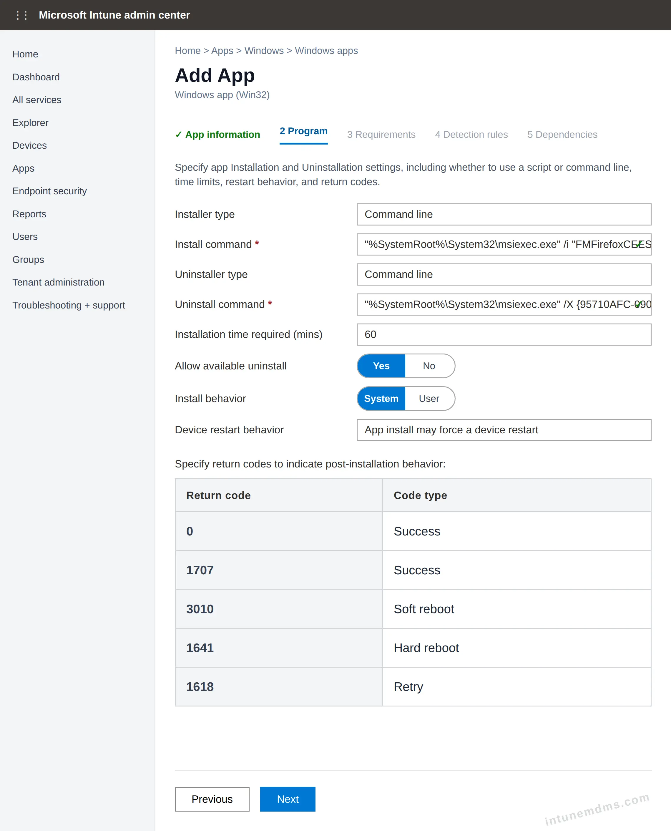Open the app launcher grid icon
The image size is (671, 831).
[21, 15]
